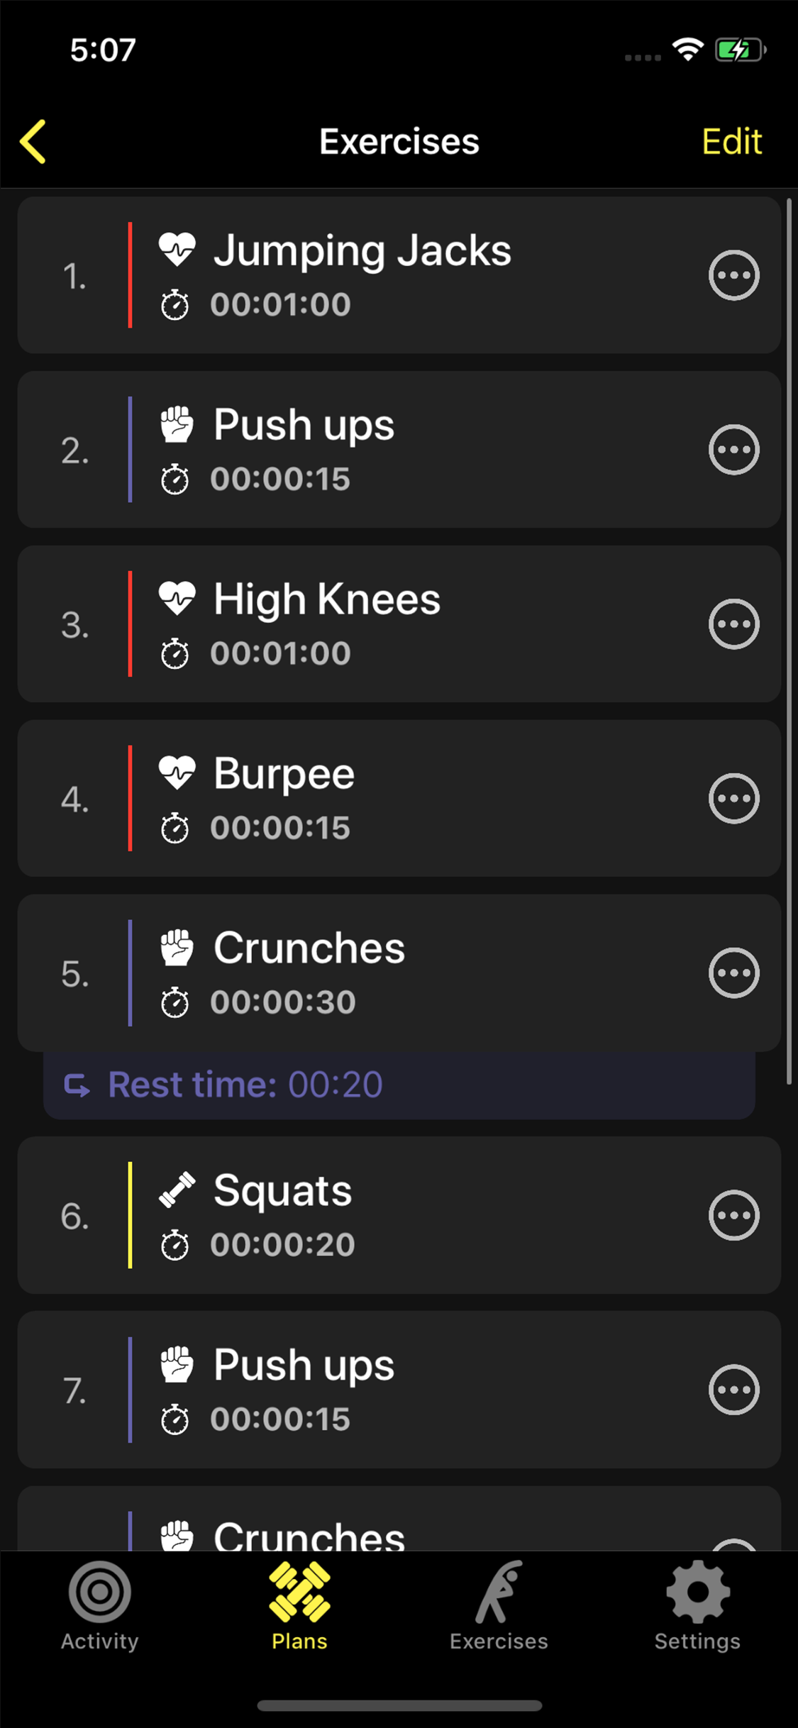This screenshot has height=1728, width=798.
Task: Expand options for exercise 2 Push ups
Action: pyautogui.click(x=733, y=450)
